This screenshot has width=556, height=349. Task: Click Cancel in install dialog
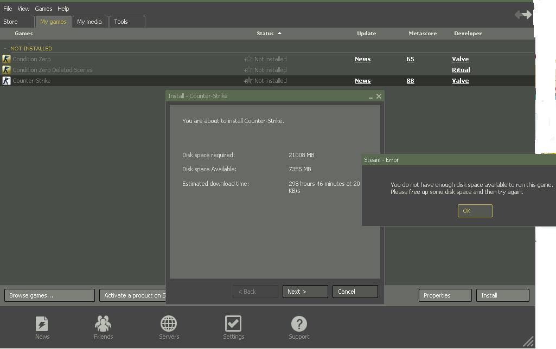coord(355,292)
